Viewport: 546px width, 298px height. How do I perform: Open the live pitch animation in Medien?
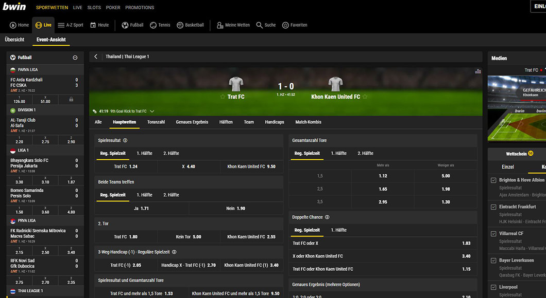517,108
